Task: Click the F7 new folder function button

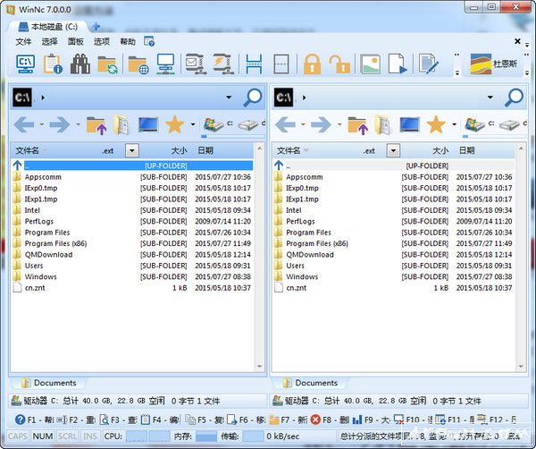Action: [x=289, y=419]
